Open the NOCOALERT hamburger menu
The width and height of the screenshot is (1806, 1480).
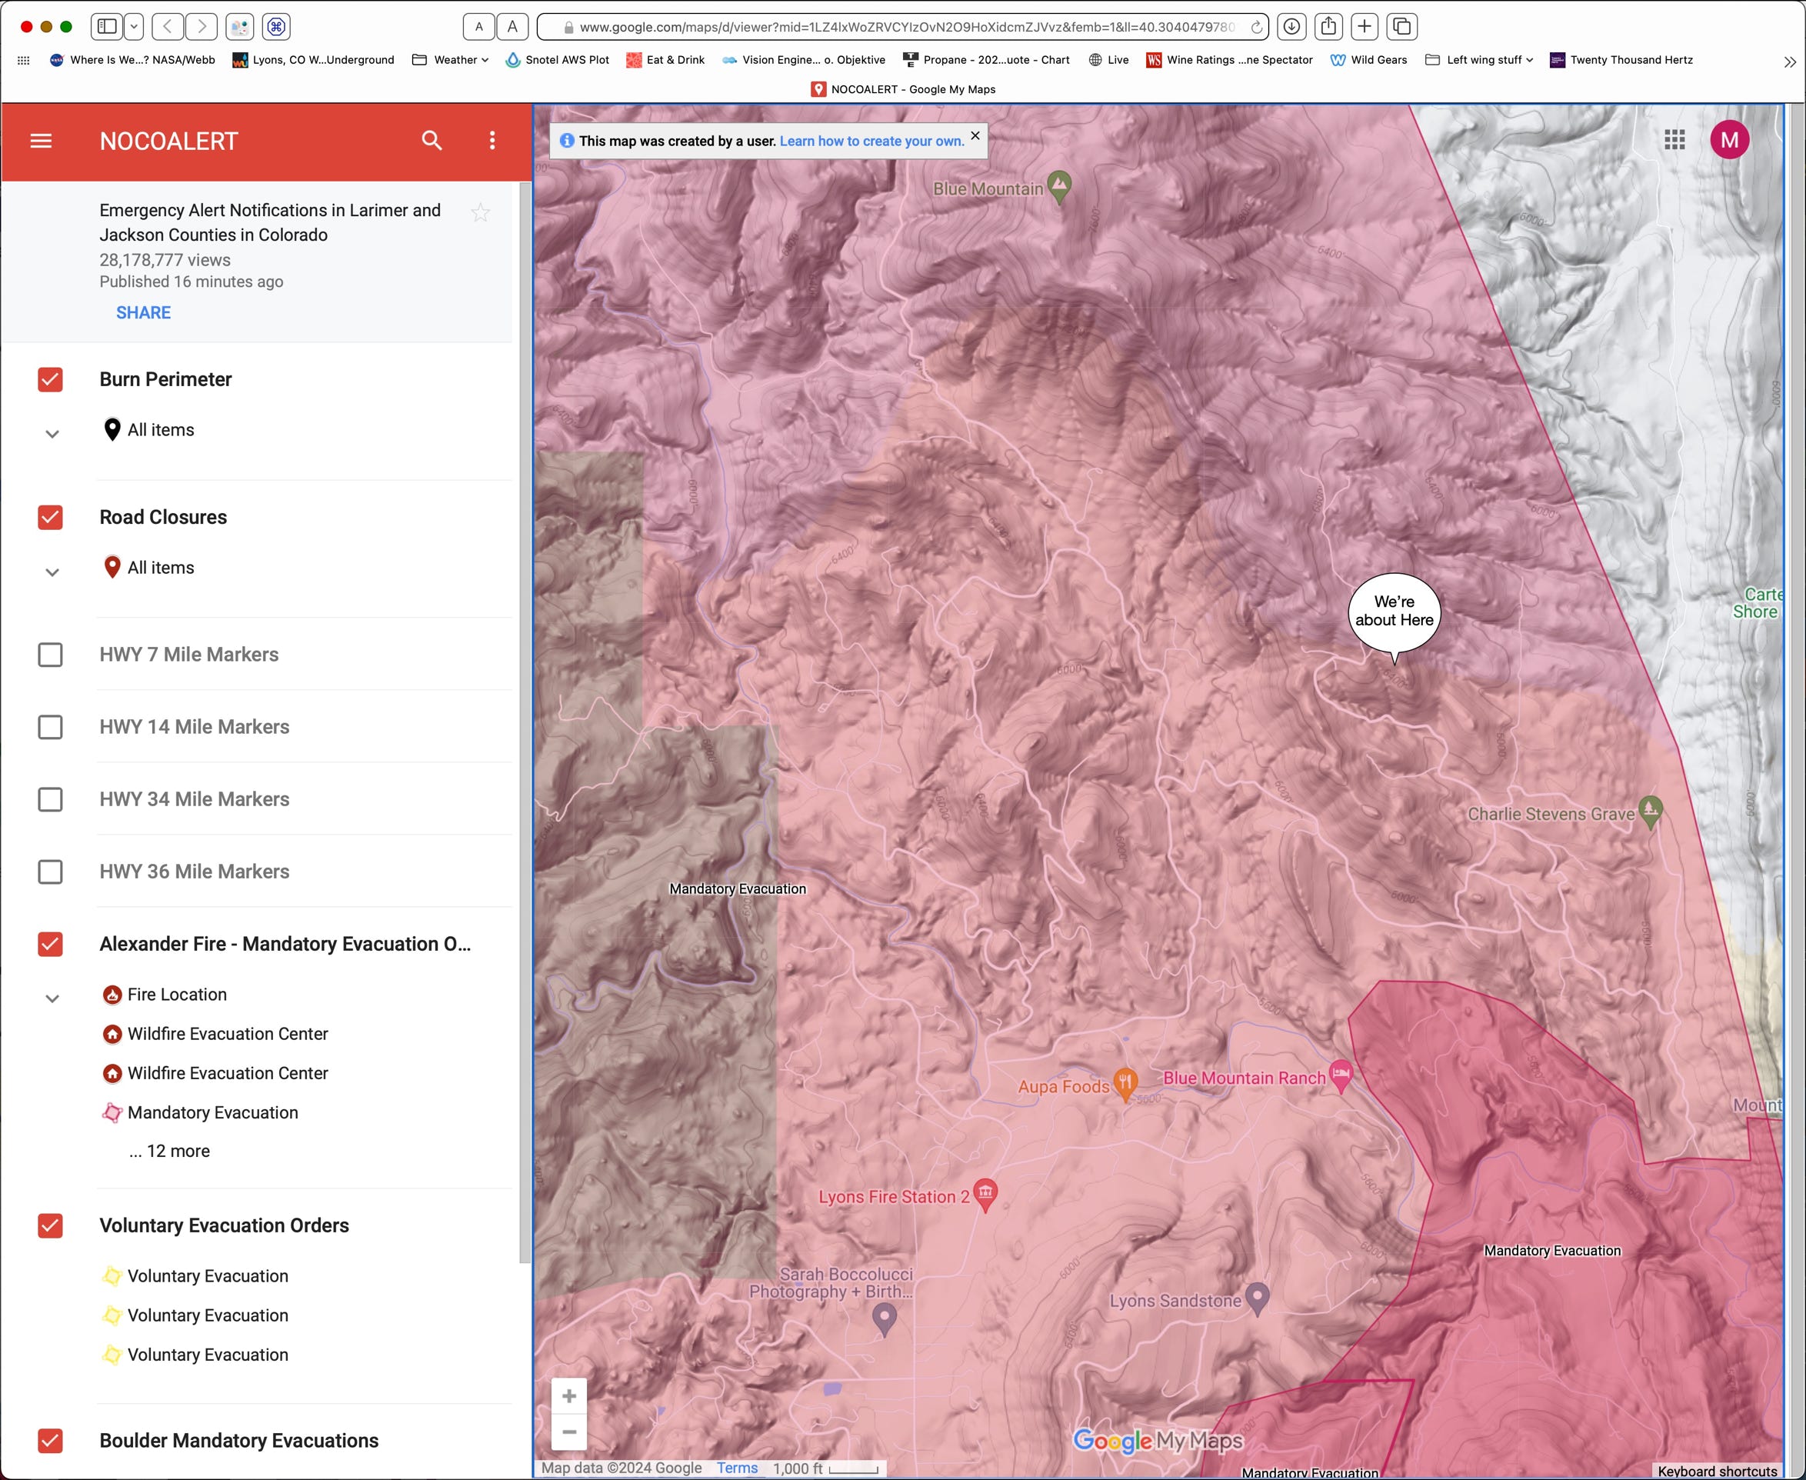click(x=41, y=141)
